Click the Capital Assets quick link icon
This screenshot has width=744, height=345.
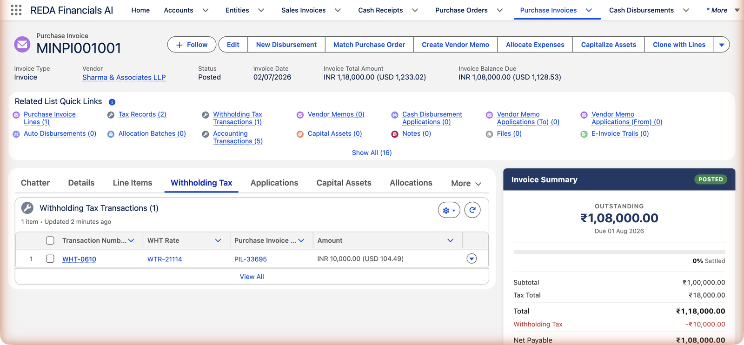[300, 134]
